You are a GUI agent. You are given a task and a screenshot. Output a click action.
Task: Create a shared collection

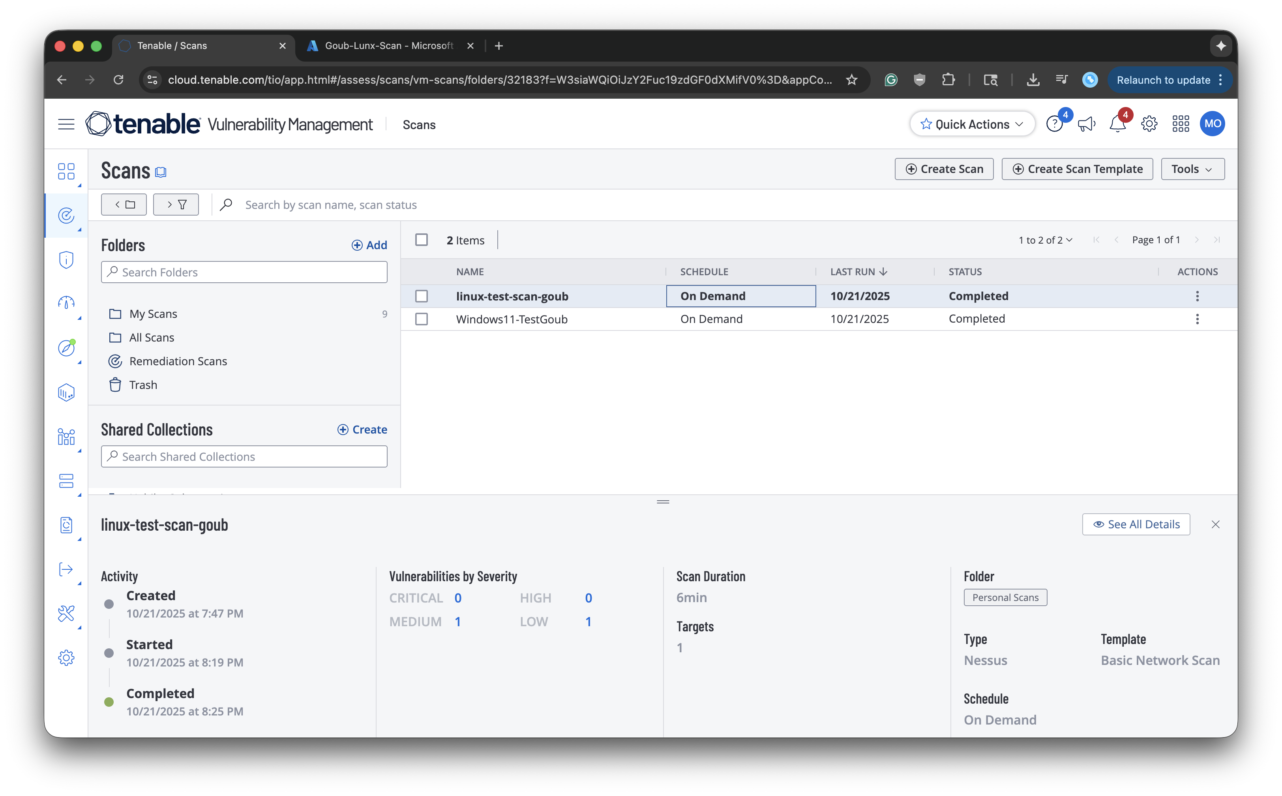tap(363, 430)
